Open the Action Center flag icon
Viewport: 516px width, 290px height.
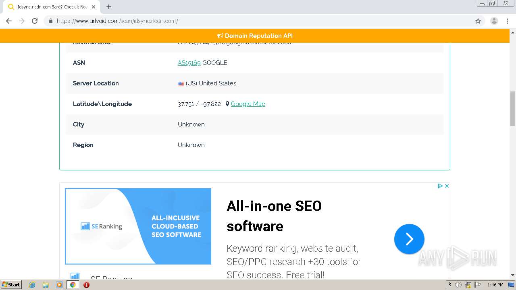pos(478,285)
